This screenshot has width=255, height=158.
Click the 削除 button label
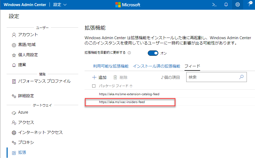[124, 77]
